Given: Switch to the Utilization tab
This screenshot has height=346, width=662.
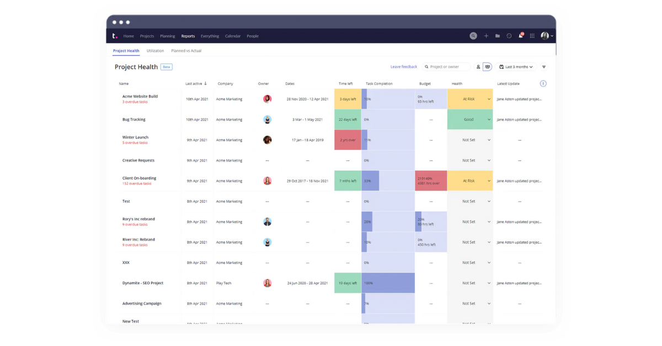Looking at the screenshot, I should pos(155,51).
